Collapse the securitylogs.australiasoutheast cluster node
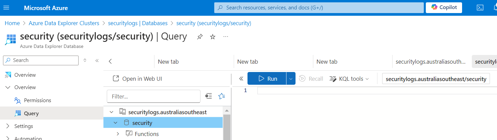 point(111,112)
